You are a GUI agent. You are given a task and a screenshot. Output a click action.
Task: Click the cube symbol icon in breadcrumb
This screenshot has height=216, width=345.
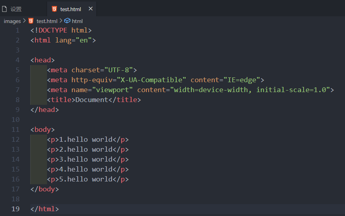click(67, 21)
